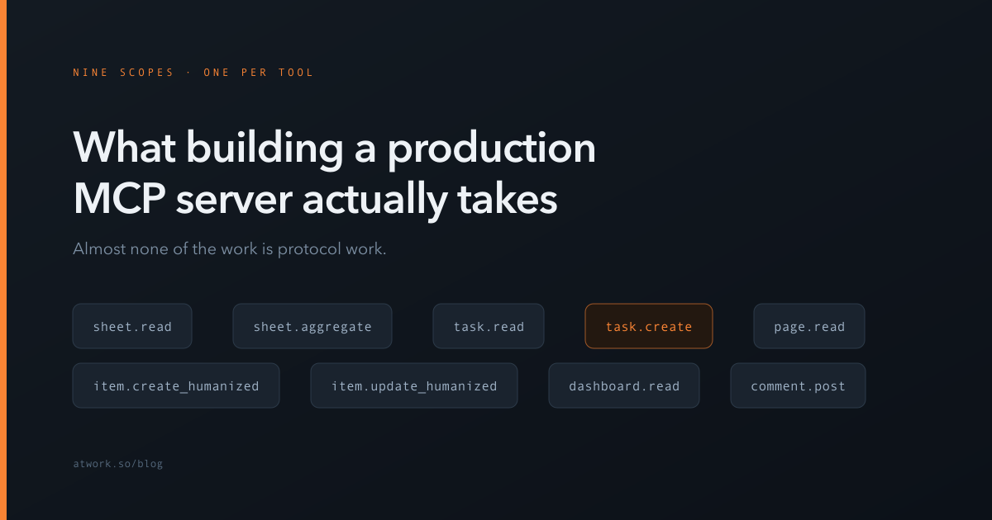Viewport: 992px width, 520px height.
Task: Open the atwork.so/blog link
Action: click(x=118, y=464)
